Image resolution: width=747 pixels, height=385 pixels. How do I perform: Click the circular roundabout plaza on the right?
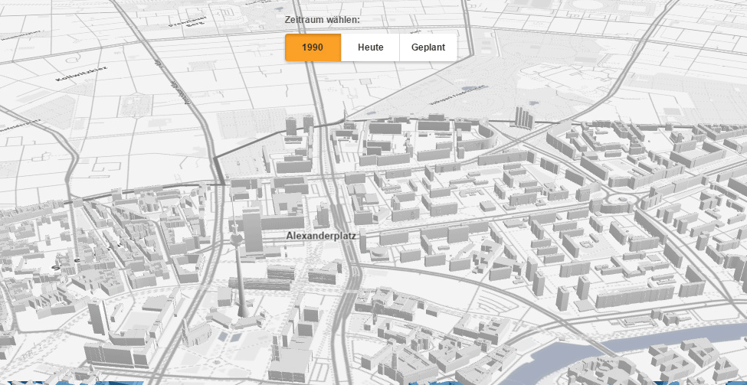coord(621,201)
